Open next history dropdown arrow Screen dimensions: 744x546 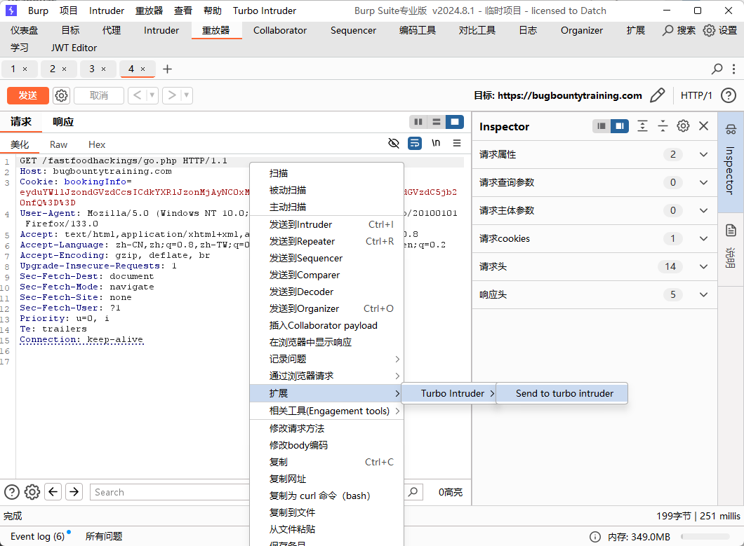(x=187, y=96)
